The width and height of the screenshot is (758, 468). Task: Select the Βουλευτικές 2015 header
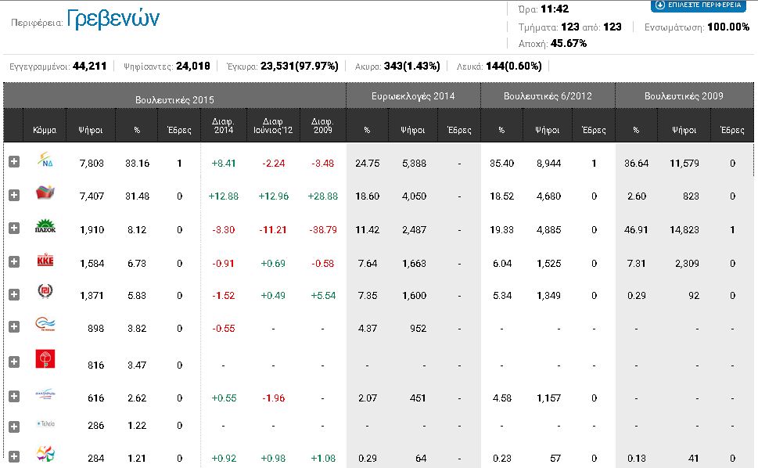[174, 99]
